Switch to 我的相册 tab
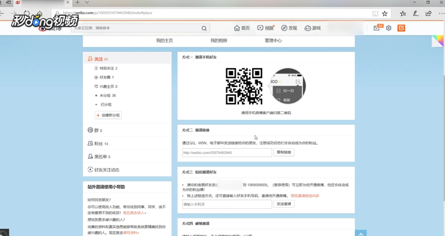The image size is (445, 236). click(219, 40)
